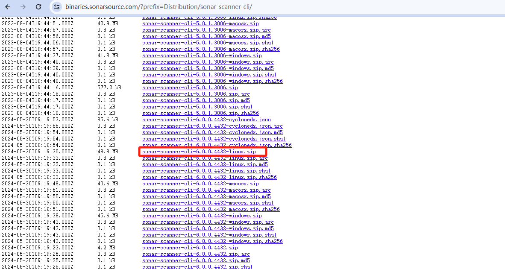Select timestamp 2023-08-04T19:44:51.000Z
Viewport: 505px width, 269px height.
[x=38, y=23]
